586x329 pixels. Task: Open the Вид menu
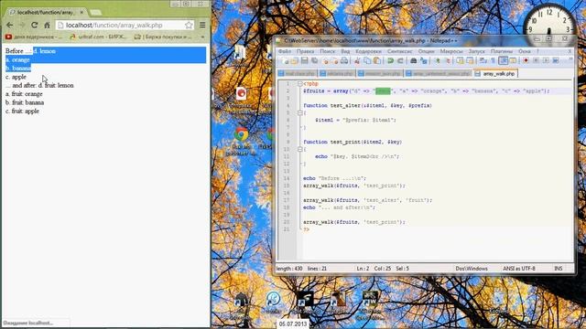click(345, 51)
